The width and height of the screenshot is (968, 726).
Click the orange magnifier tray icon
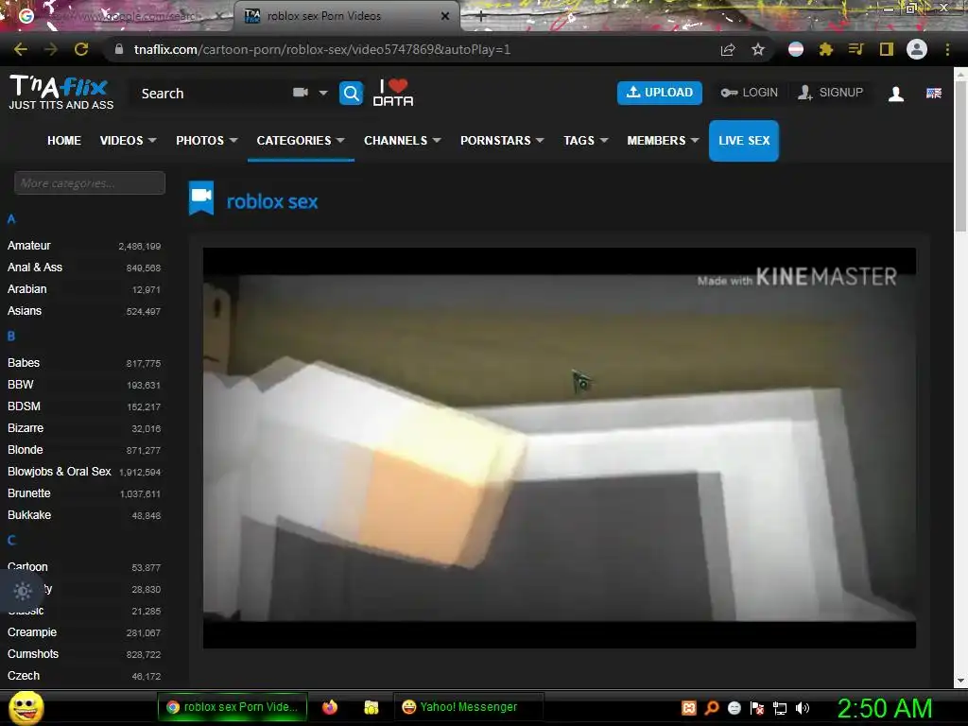coord(712,707)
